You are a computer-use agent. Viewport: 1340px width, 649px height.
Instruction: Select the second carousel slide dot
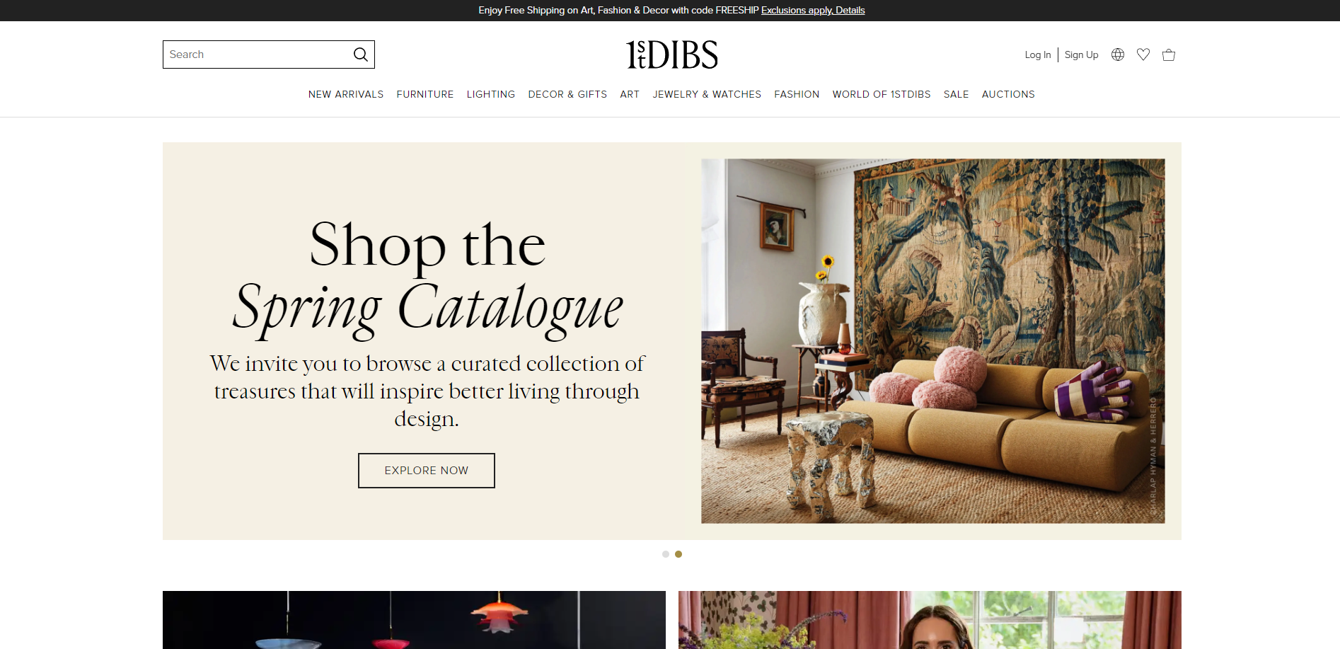(x=678, y=554)
